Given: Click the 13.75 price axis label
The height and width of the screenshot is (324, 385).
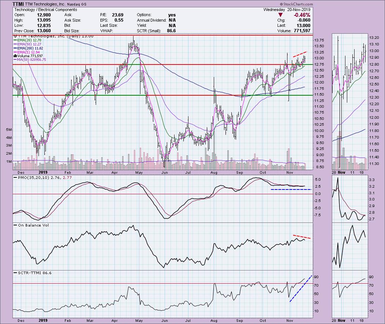Looking at the screenshot, I should tap(319, 40).
